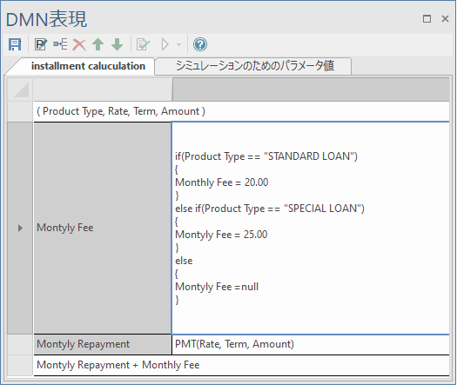Click inside the if-else Monthly Fee expression editor
457x391 pixels.
click(x=311, y=228)
